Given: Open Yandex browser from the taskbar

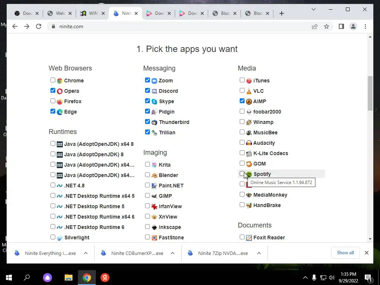Looking at the screenshot, I should coord(105,278).
